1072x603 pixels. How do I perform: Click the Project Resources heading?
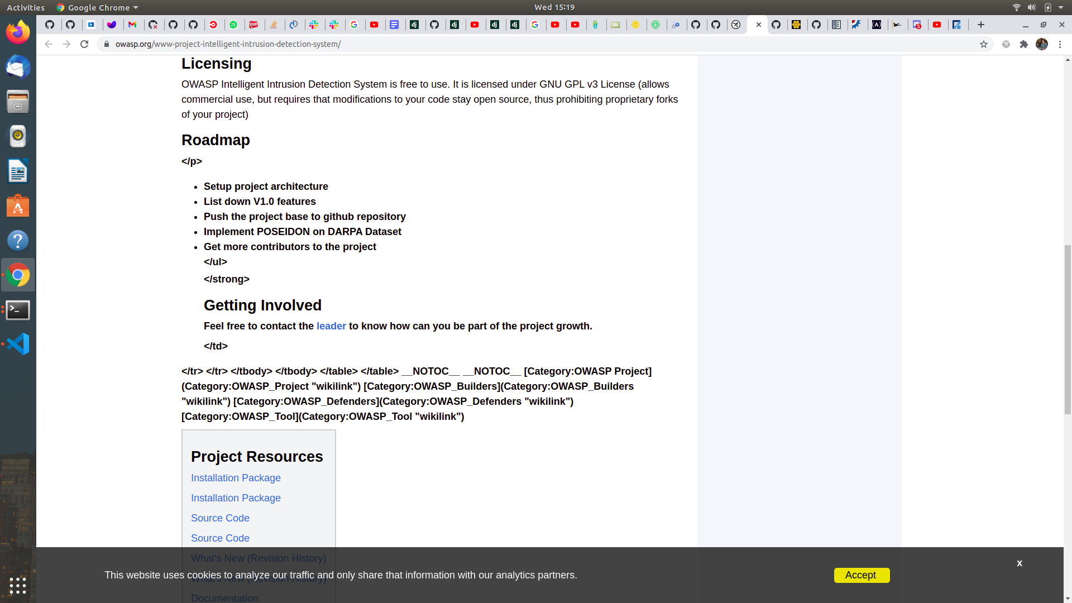tap(257, 457)
